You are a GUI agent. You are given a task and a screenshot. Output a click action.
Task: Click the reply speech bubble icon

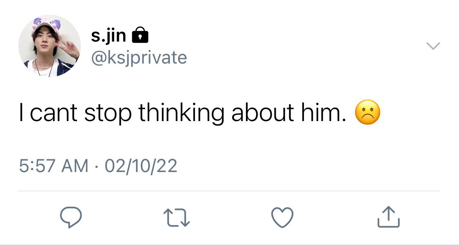tap(71, 217)
